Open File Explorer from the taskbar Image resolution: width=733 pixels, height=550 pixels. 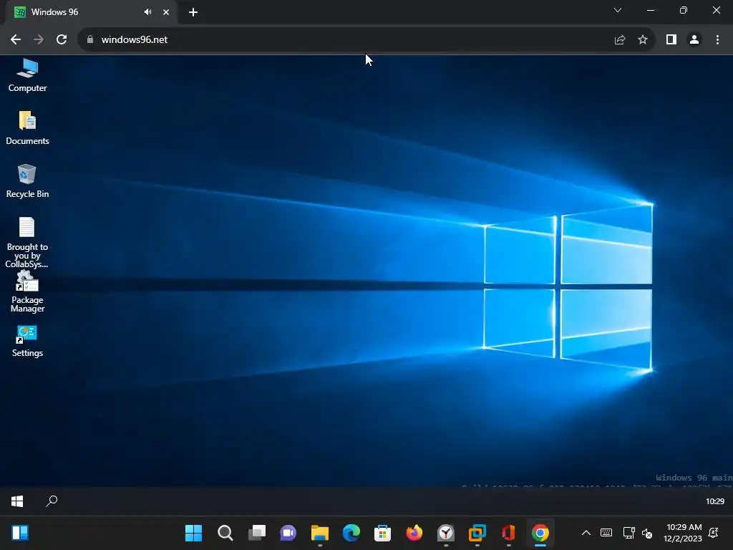(320, 533)
